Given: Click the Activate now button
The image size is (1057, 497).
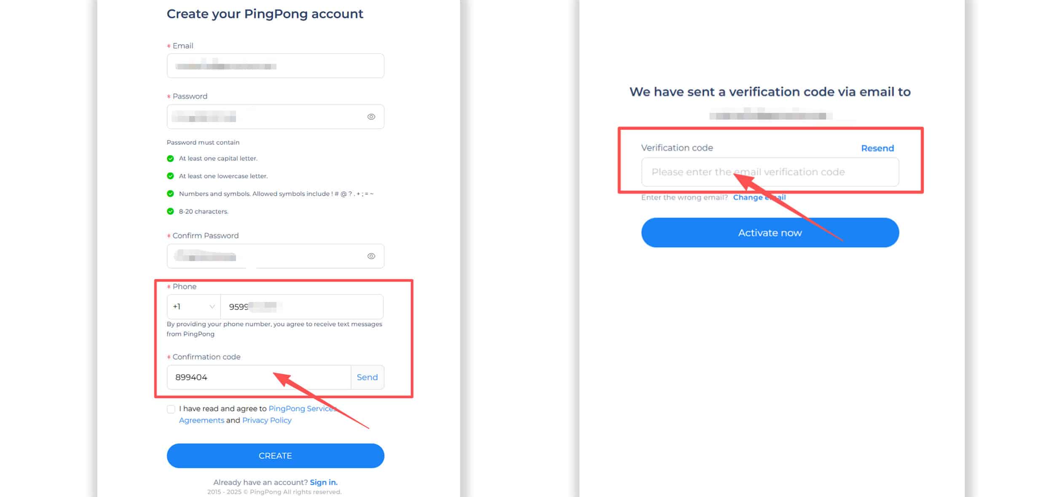Looking at the screenshot, I should pyautogui.click(x=770, y=232).
